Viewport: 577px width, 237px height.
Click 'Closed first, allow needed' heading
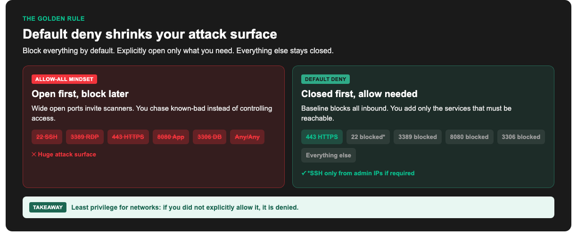click(359, 94)
